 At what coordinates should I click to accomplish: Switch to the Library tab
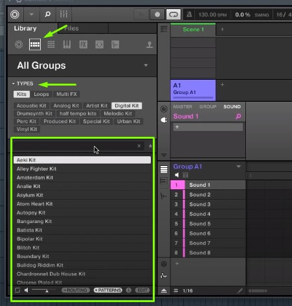(x=25, y=29)
